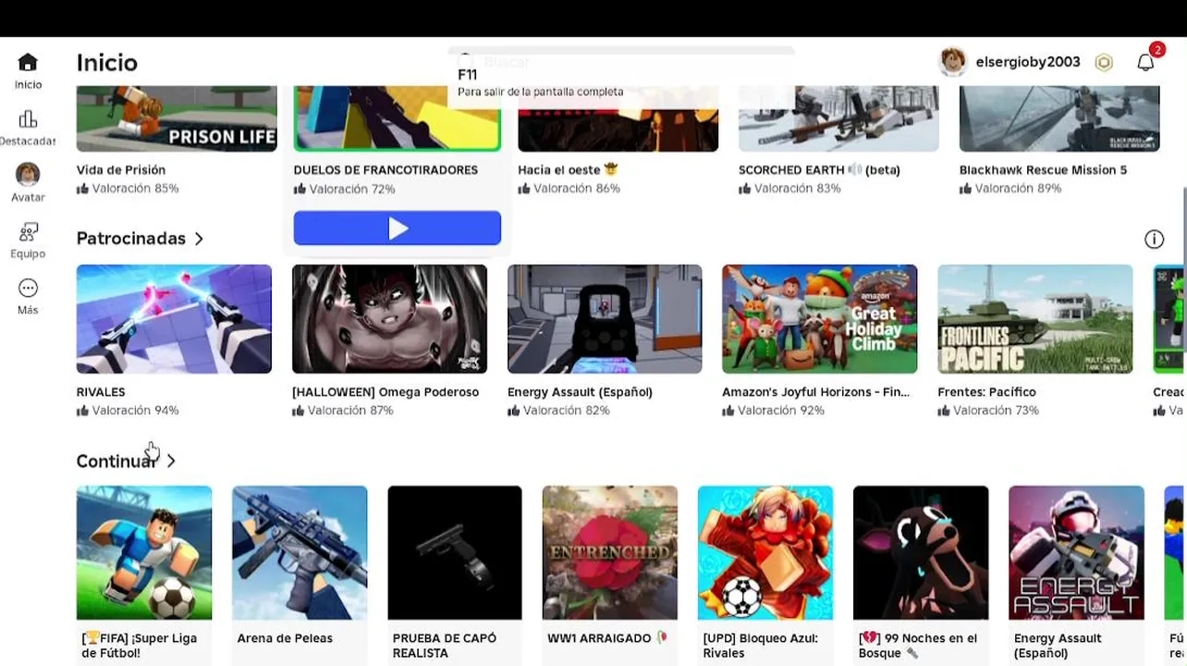Image resolution: width=1187 pixels, height=666 pixels.
Task: Open HALLOWEEN Omega Poderoso thumbnail
Action: pyautogui.click(x=389, y=319)
